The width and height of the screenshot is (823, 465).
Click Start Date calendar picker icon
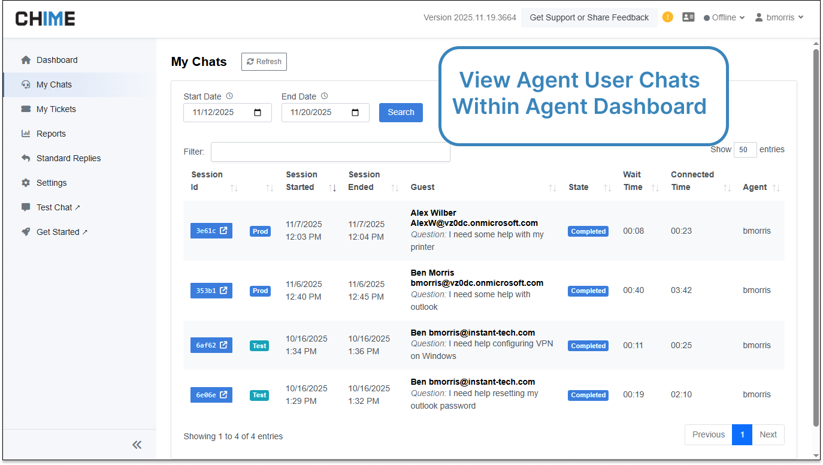click(258, 113)
